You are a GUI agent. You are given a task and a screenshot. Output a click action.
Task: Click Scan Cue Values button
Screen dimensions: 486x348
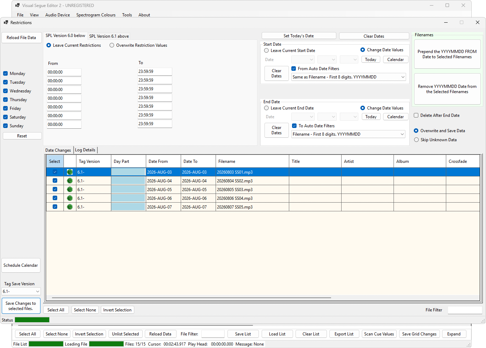point(379,334)
